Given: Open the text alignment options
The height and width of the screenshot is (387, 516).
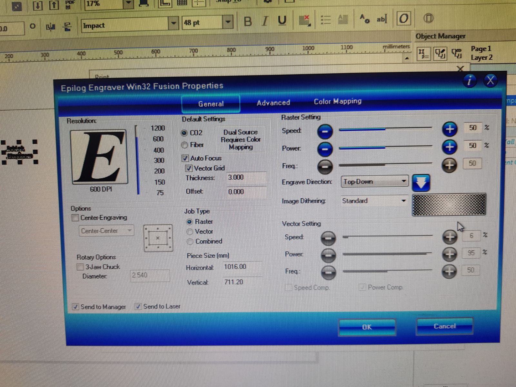Looking at the screenshot, I should (304, 21).
